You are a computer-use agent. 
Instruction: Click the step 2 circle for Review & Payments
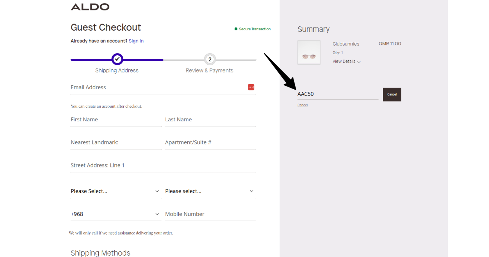(x=210, y=59)
